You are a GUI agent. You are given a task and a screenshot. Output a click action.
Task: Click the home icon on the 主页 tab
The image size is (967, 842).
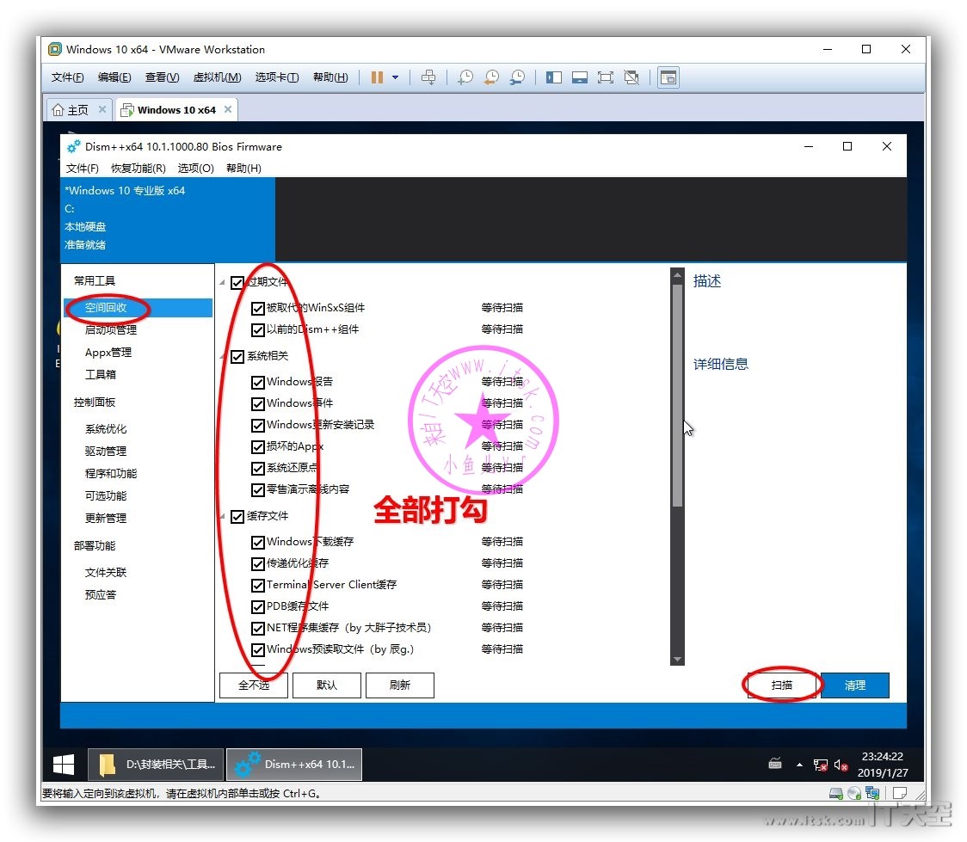[x=58, y=110]
